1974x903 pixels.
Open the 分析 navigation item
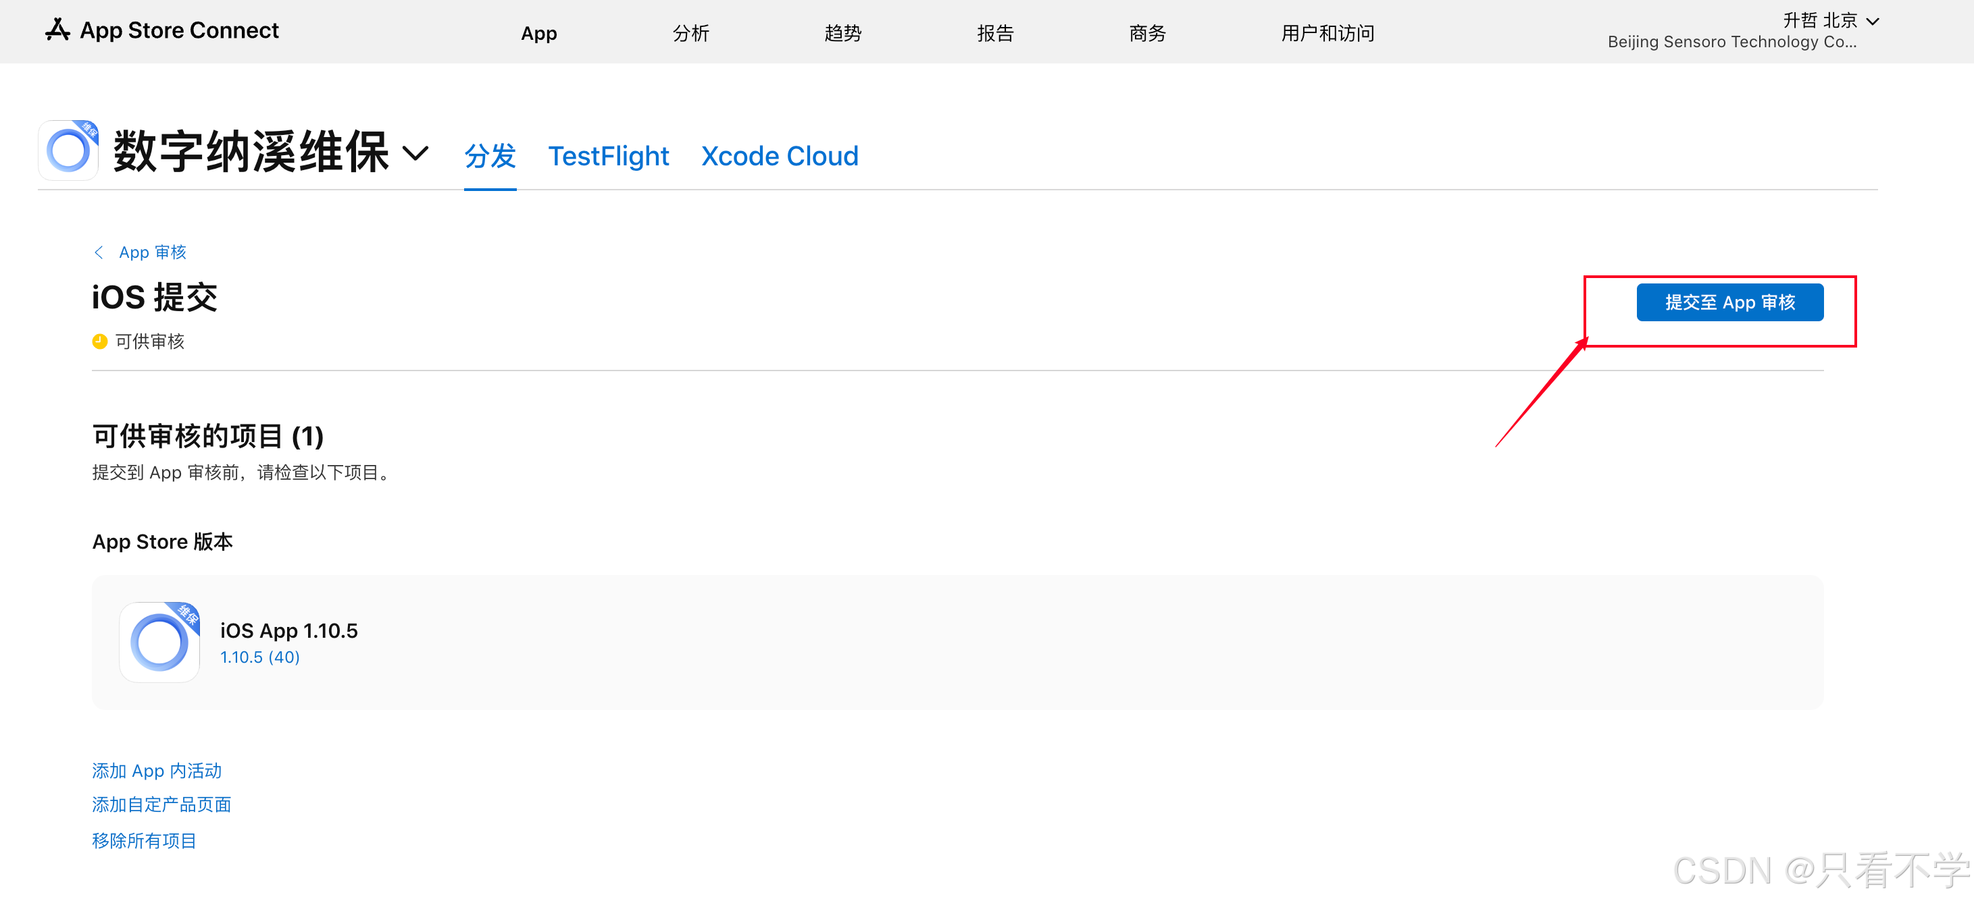(x=690, y=33)
